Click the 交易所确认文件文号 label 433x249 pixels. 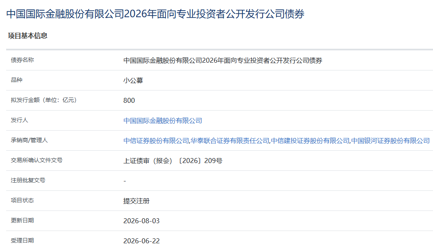pyautogui.click(x=37, y=160)
